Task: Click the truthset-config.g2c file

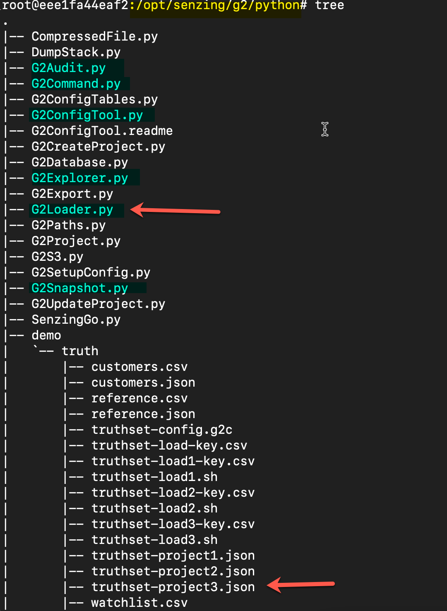Action: pyautogui.click(x=161, y=430)
